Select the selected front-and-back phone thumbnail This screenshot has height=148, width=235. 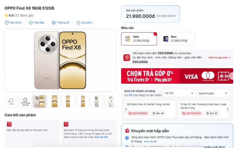39,101
